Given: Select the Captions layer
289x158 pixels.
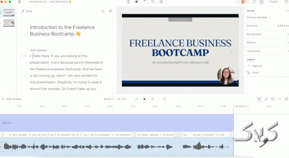Looking at the screenshot, I should coord(257,66).
